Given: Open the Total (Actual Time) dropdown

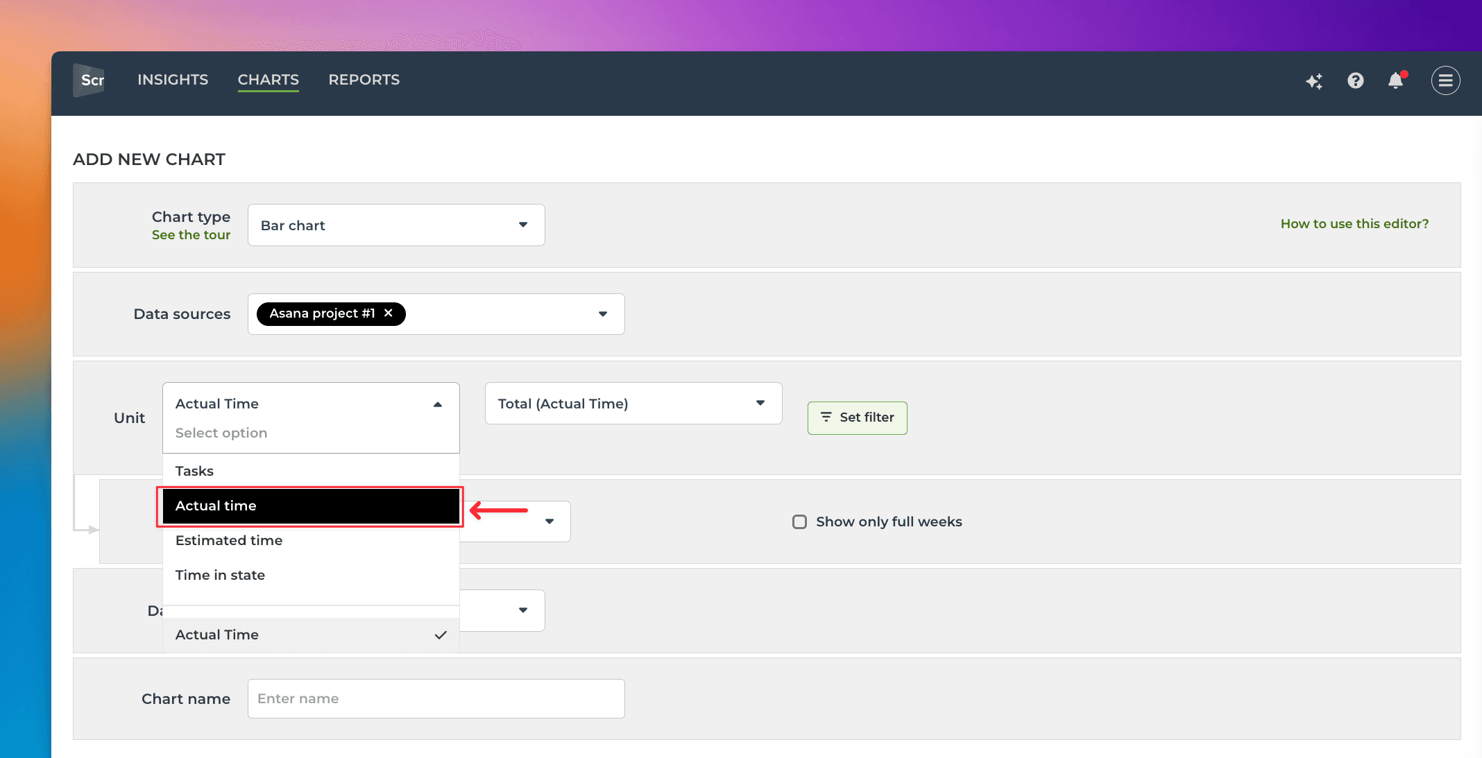Looking at the screenshot, I should pos(633,404).
